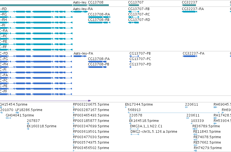This screenshot has height=152, width=231.
Task: Select RP003347699.5prime read
Action: (x=74, y=129)
